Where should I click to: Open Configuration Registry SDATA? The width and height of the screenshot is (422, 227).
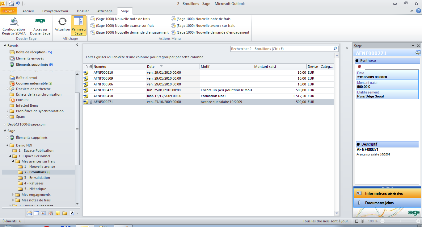14,26
